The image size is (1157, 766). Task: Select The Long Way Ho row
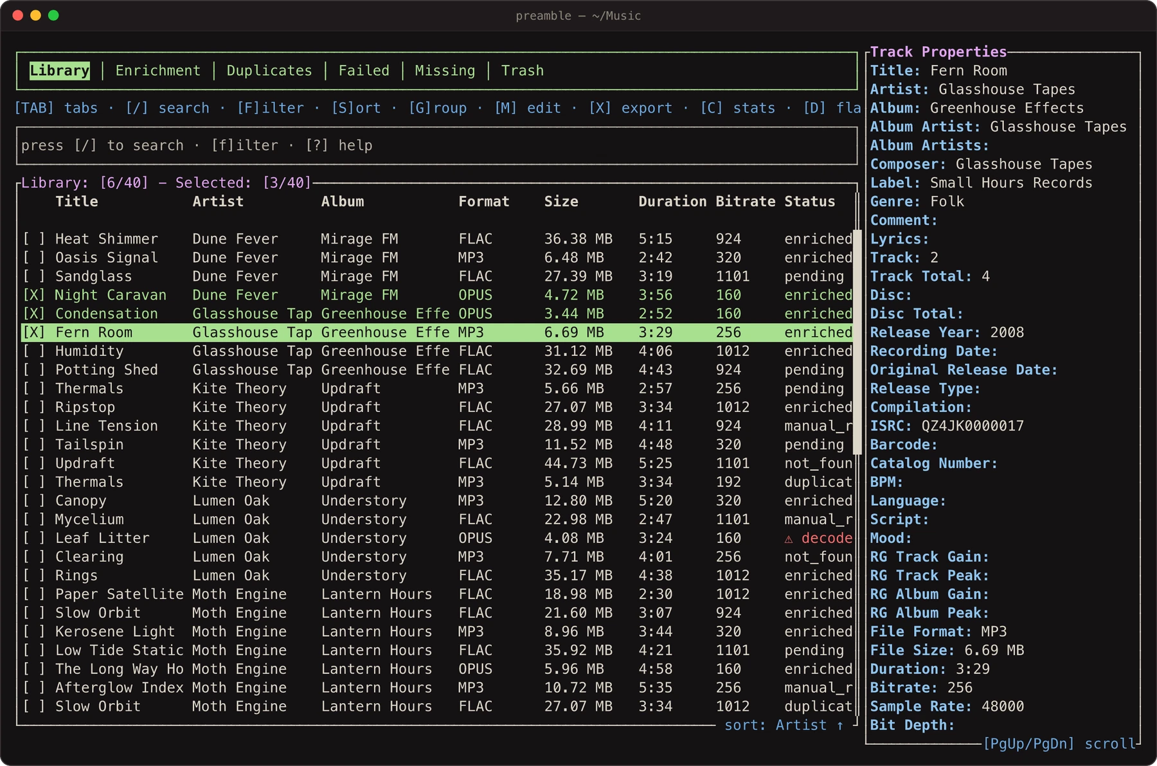click(437, 669)
